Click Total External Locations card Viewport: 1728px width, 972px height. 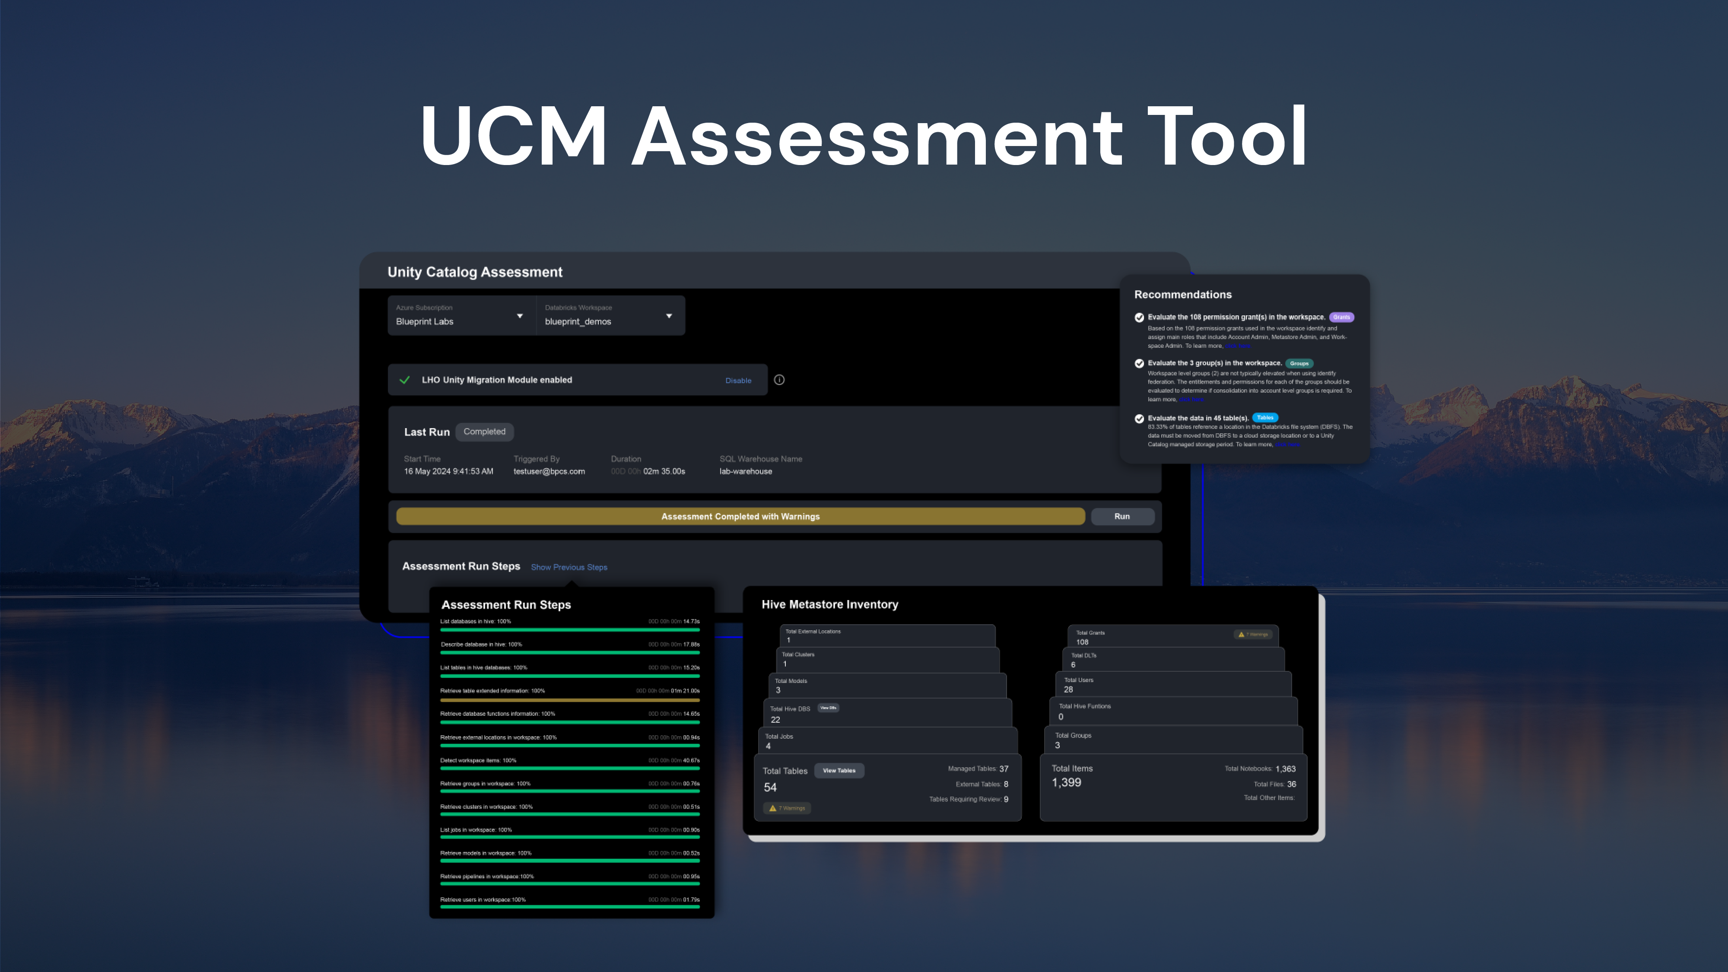coord(887,636)
